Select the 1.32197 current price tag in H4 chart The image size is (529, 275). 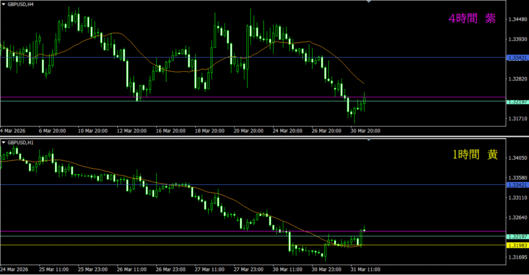tap(517, 102)
